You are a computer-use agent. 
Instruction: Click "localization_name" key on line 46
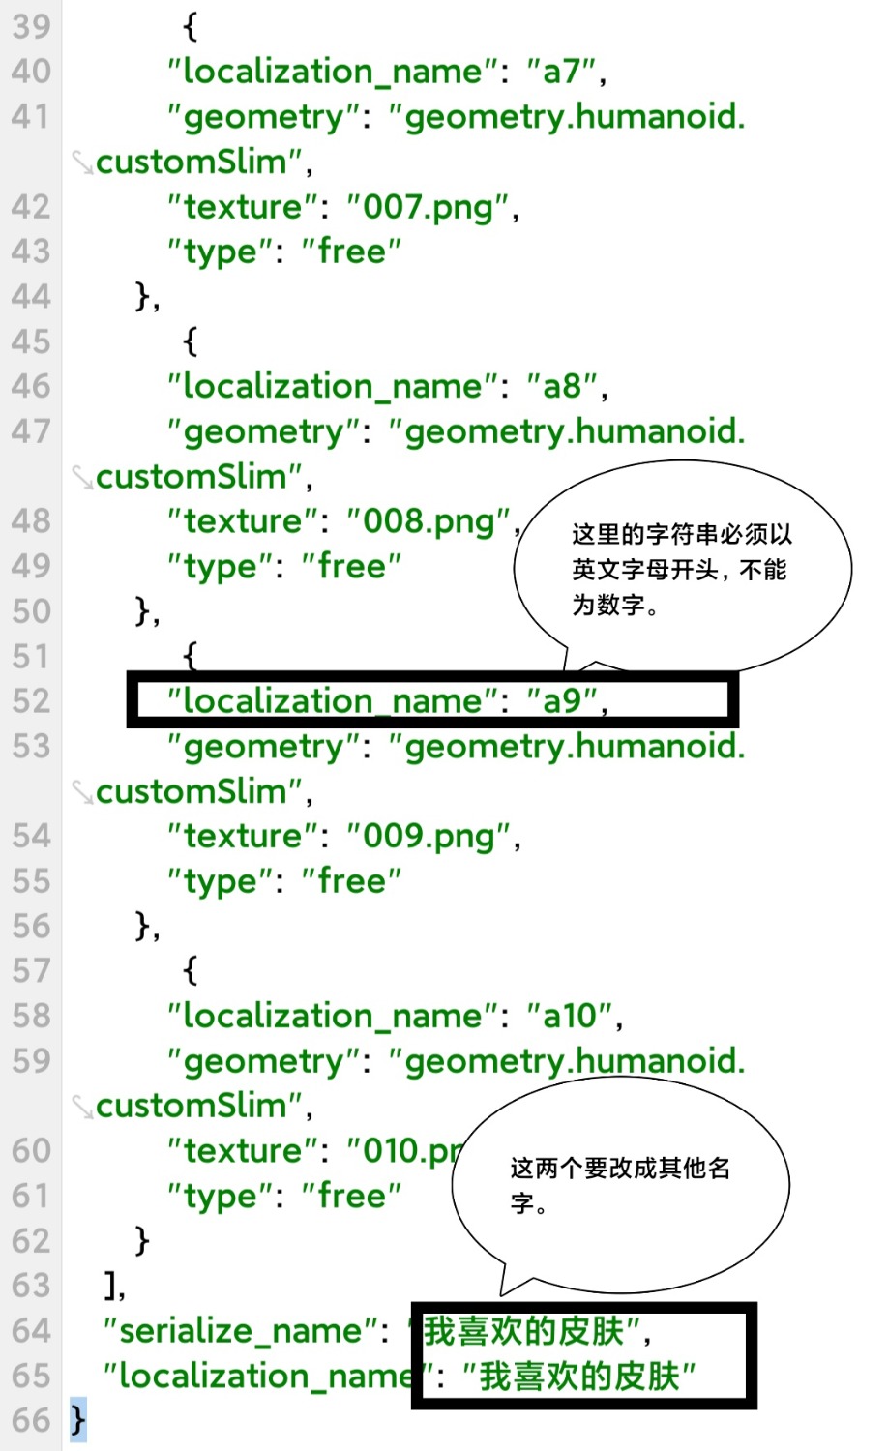coord(334,387)
